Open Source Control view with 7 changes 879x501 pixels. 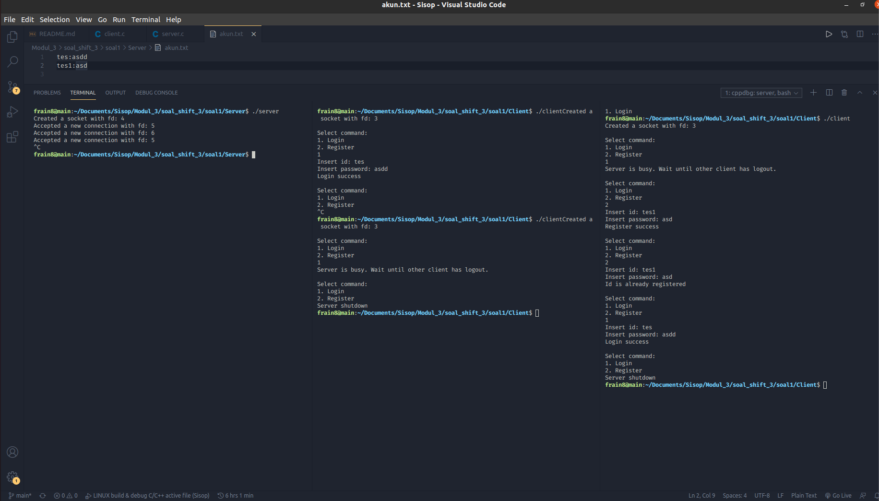(12, 87)
